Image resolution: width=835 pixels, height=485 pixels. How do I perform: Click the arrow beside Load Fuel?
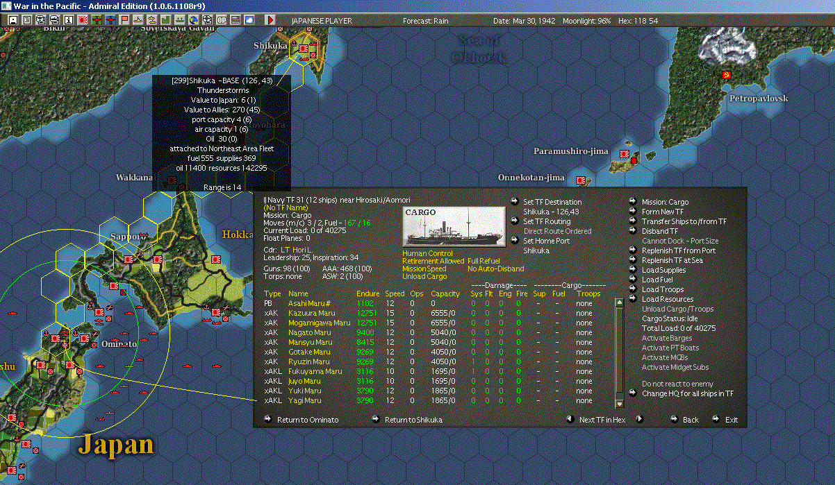click(x=633, y=280)
